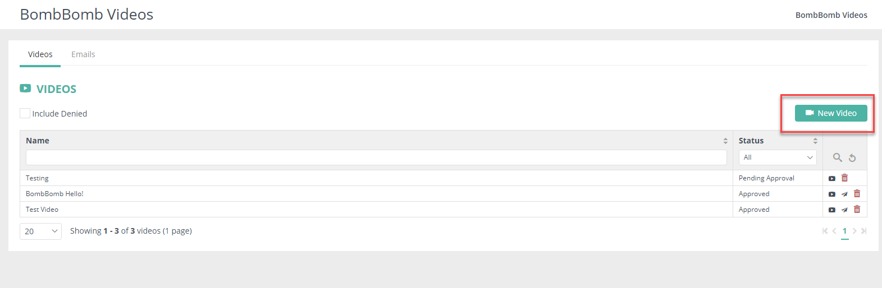Open the page size dropdown showing 20
Viewport: 882px width, 288px height.
click(40, 231)
